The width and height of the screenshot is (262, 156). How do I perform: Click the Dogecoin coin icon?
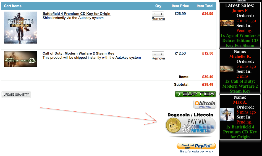[173, 125]
